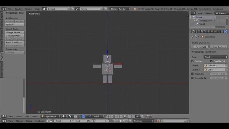Click the Blender logo icon in info header
This screenshot has width=229, height=129.
(x=135, y=9)
